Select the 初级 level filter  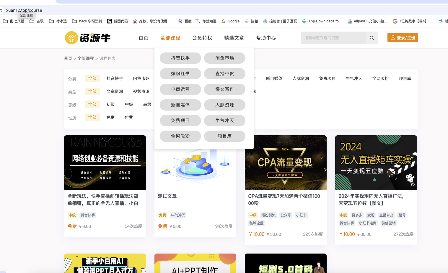[110, 104]
